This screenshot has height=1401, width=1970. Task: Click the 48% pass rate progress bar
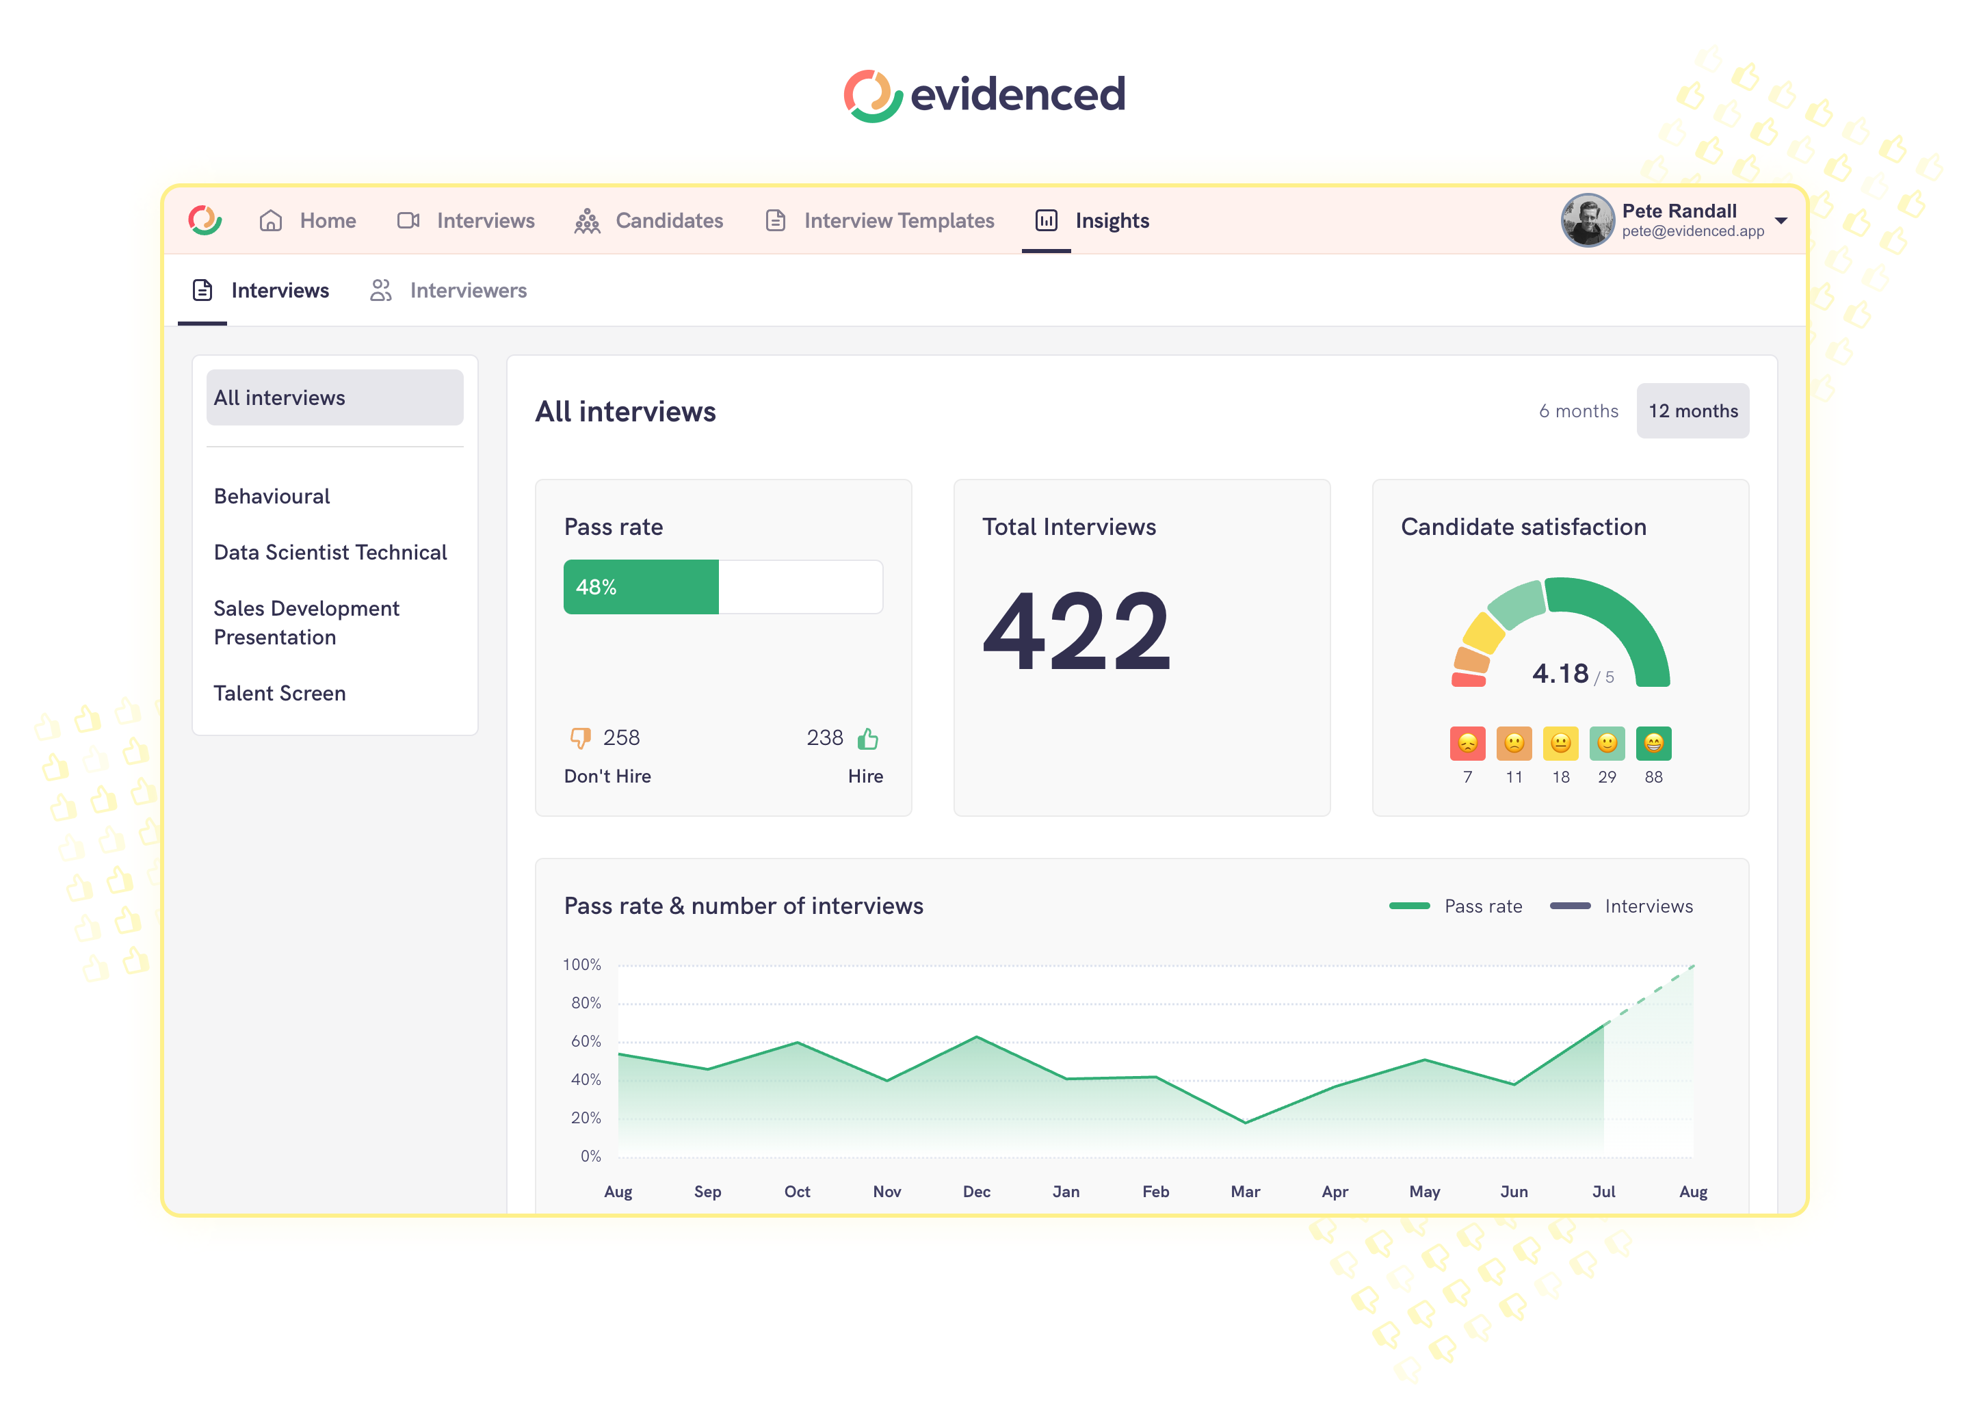tap(723, 587)
